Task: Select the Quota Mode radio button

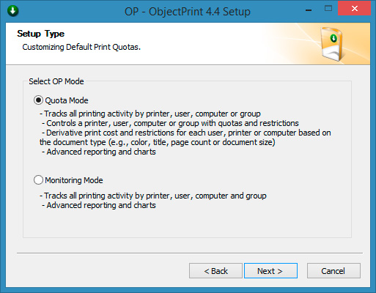Action: 38,100
